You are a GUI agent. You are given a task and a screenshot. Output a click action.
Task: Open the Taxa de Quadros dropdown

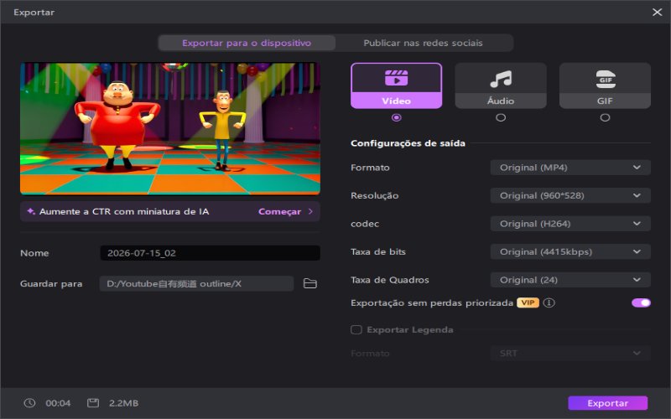(570, 280)
